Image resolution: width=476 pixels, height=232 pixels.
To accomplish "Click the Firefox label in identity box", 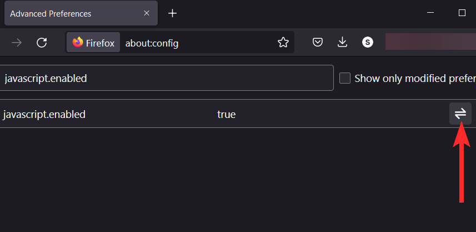I will point(100,43).
